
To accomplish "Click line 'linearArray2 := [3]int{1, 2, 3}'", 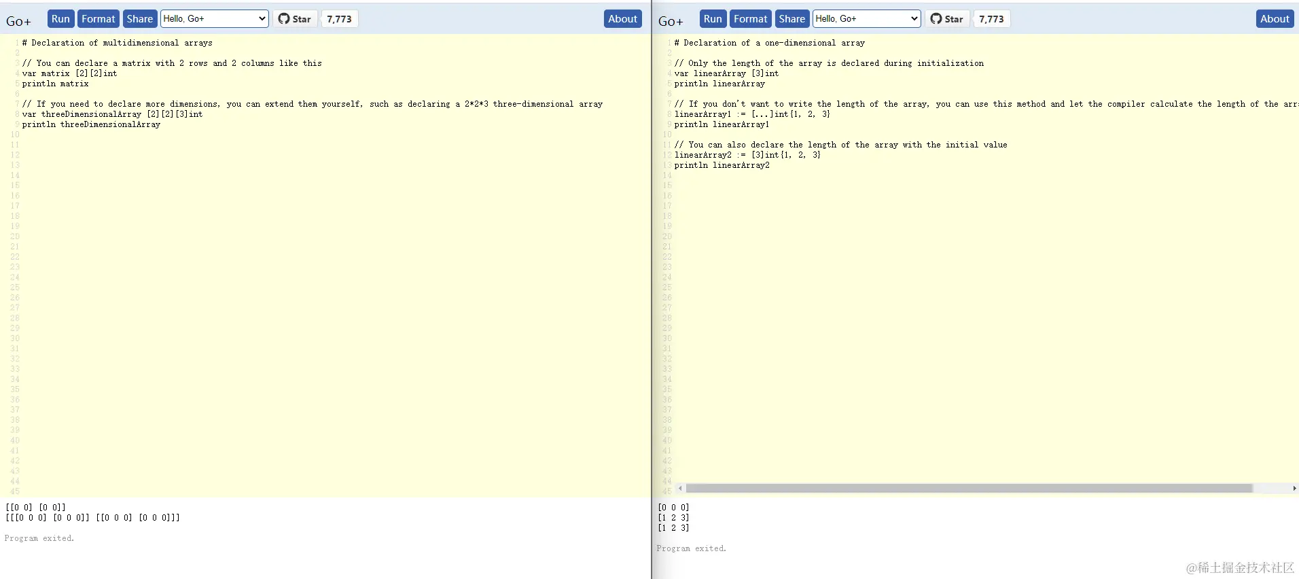I will click(x=747, y=155).
